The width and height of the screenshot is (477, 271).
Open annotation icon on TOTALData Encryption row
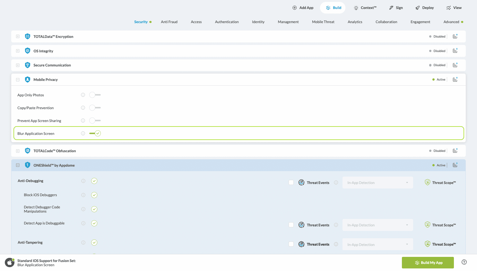tap(455, 37)
